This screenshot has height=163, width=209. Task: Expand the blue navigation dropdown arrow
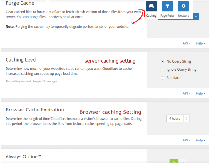pyautogui.click(x=196, y=16)
